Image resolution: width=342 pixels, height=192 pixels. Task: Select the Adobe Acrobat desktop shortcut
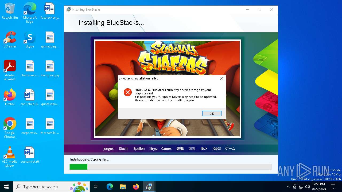click(x=10, y=70)
